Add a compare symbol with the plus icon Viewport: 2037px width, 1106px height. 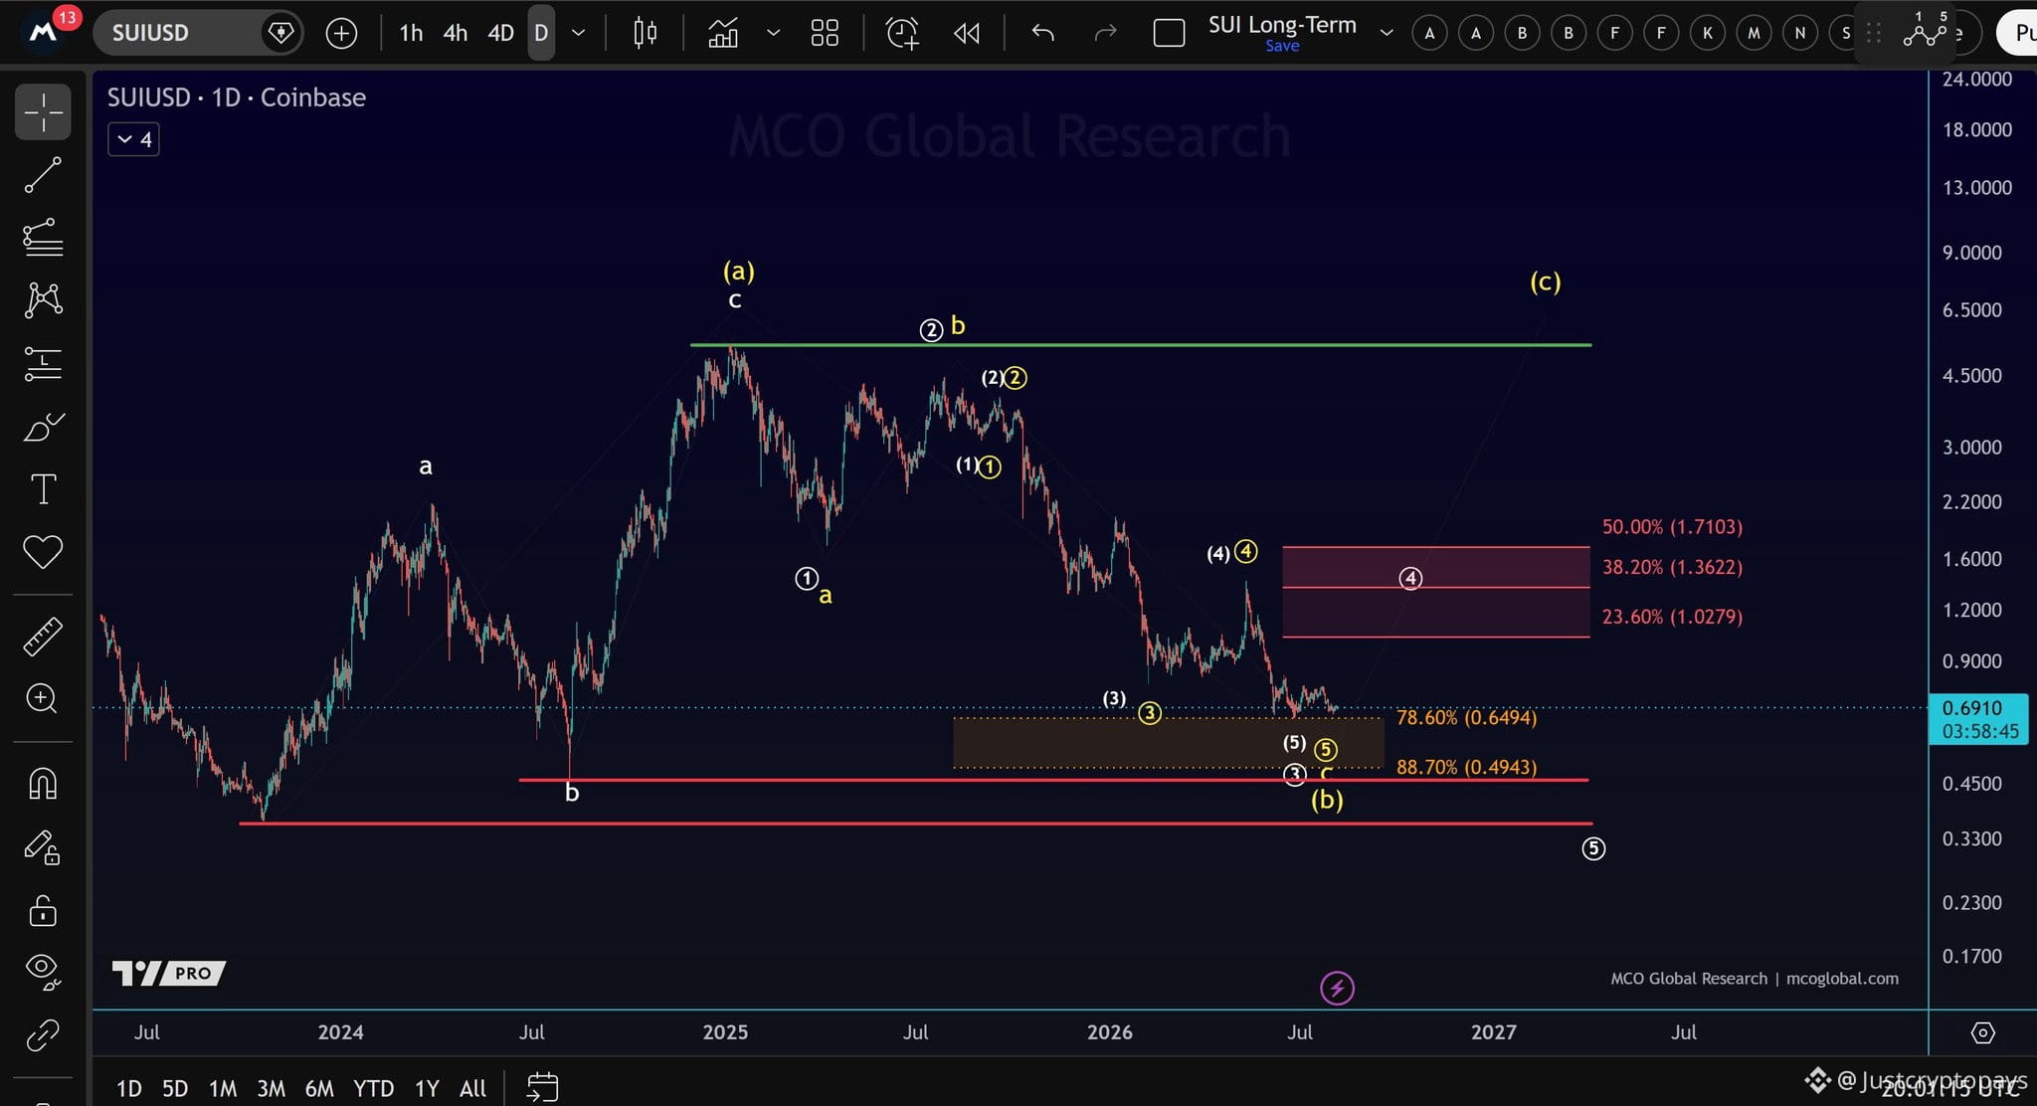point(341,33)
